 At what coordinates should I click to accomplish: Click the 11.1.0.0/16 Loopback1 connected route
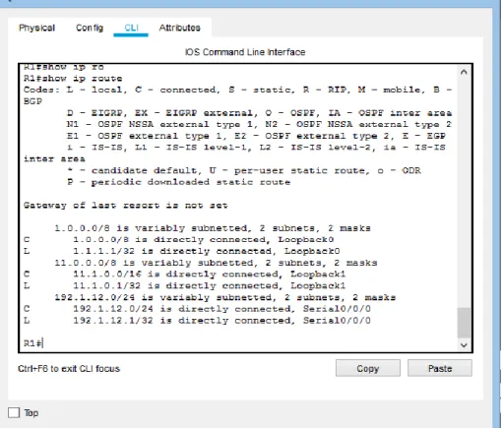[184, 275]
